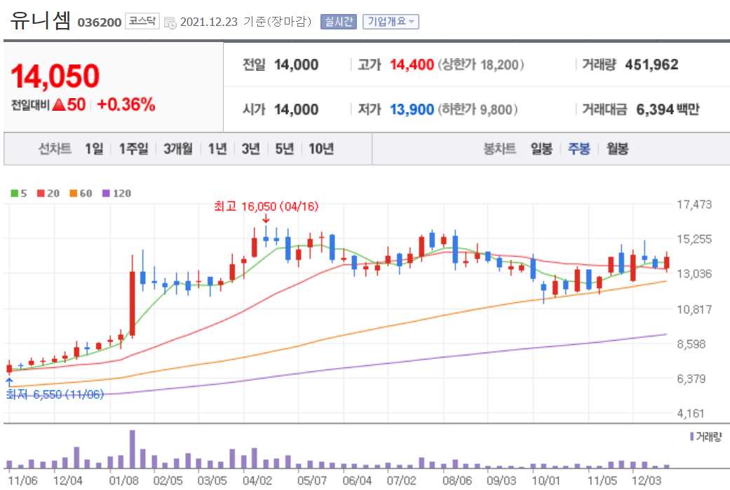Image resolution: width=730 pixels, height=490 pixels.
Task: Click the 코스닥 market badge
Action: coord(142,20)
